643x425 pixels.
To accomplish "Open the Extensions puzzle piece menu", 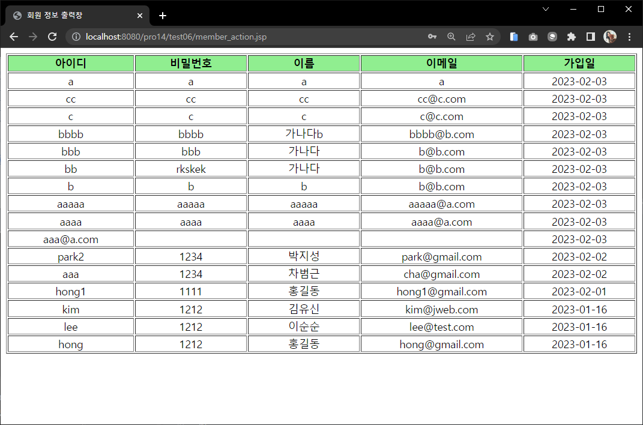I will point(572,37).
